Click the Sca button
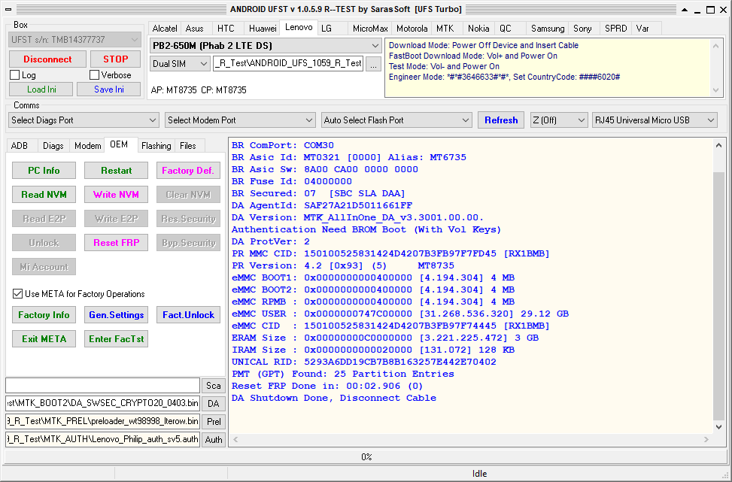The width and height of the screenshot is (732, 482). (x=214, y=386)
